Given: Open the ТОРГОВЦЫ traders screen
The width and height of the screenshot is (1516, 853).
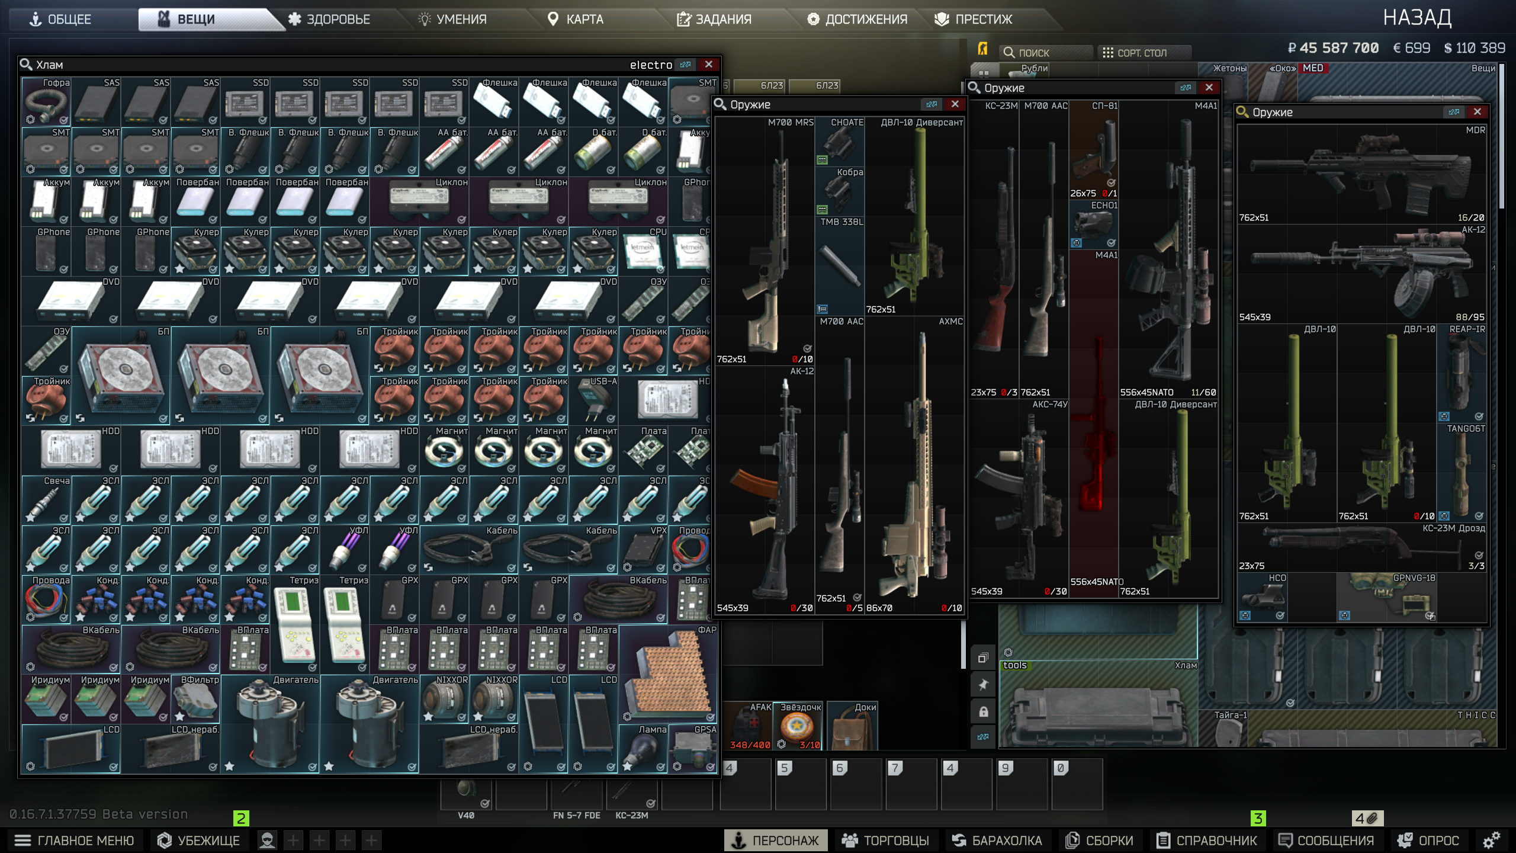Looking at the screenshot, I should 886,840.
